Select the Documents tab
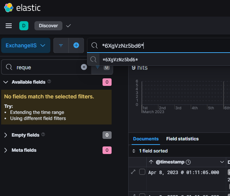The image size is (230, 196). tap(146, 139)
